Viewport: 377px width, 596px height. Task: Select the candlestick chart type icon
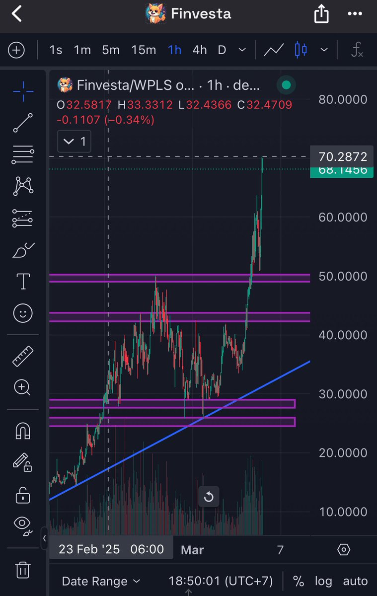tap(301, 50)
